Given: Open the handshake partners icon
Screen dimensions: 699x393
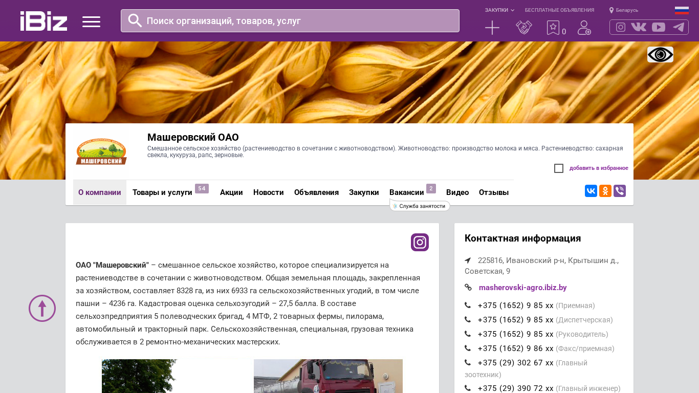Looking at the screenshot, I should [x=524, y=28].
